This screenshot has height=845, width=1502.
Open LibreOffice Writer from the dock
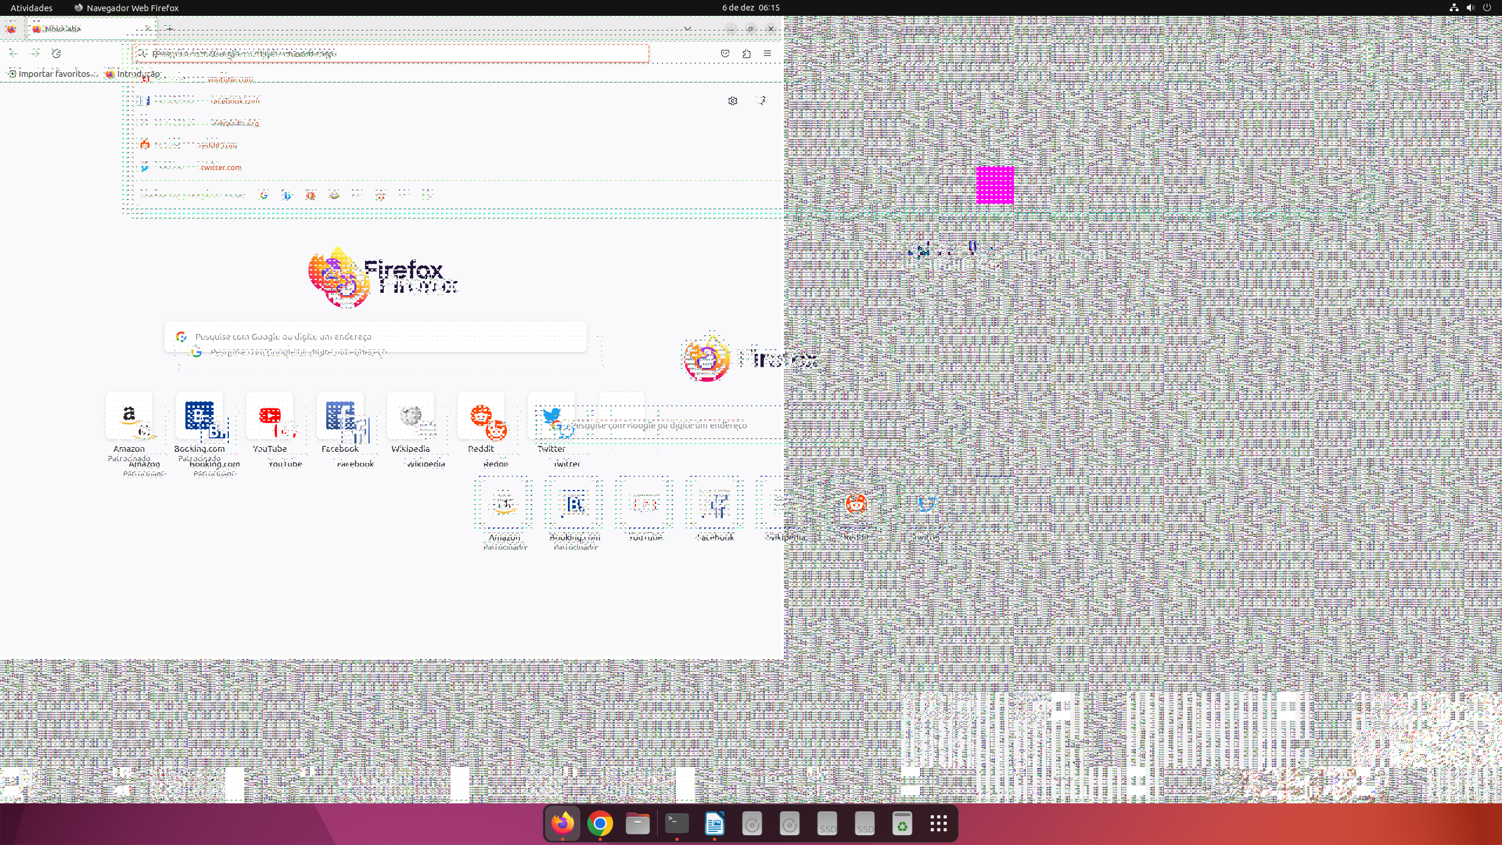[x=715, y=824]
